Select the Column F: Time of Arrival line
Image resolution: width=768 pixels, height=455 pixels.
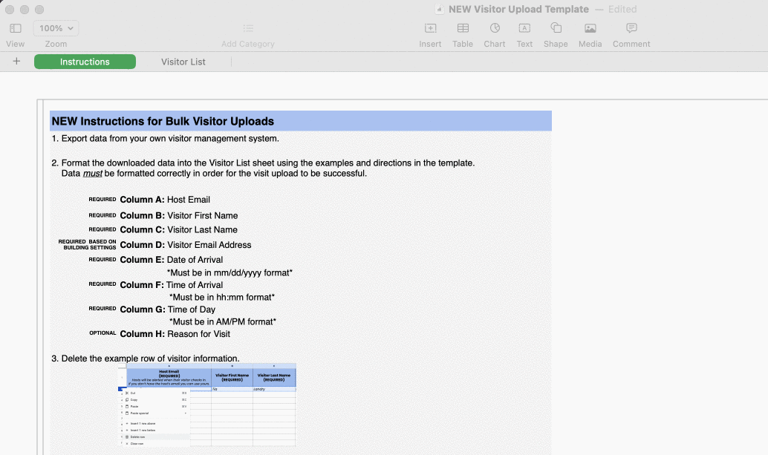pos(172,285)
